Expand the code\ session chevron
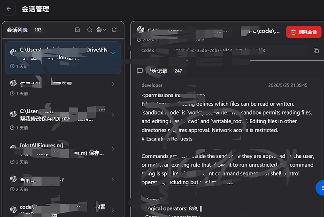 113,210
